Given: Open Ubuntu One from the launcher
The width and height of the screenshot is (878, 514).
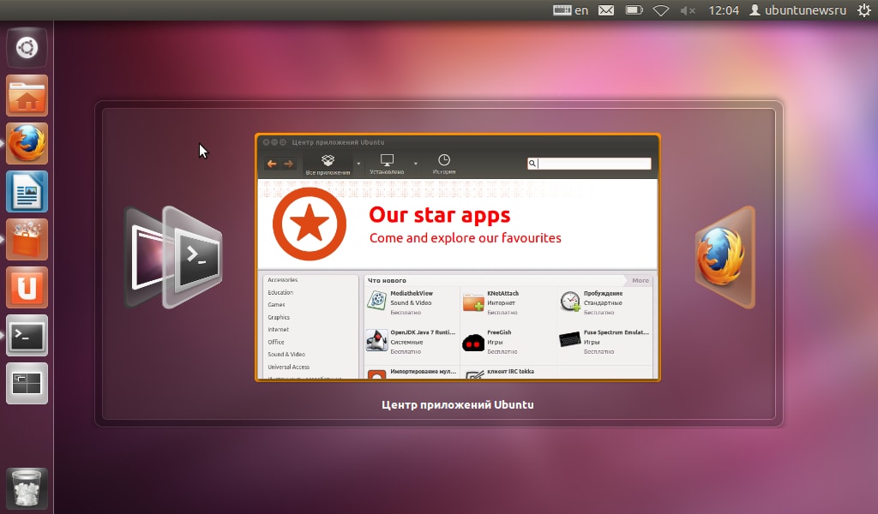Looking at the screenshot, I should (27, 288).
